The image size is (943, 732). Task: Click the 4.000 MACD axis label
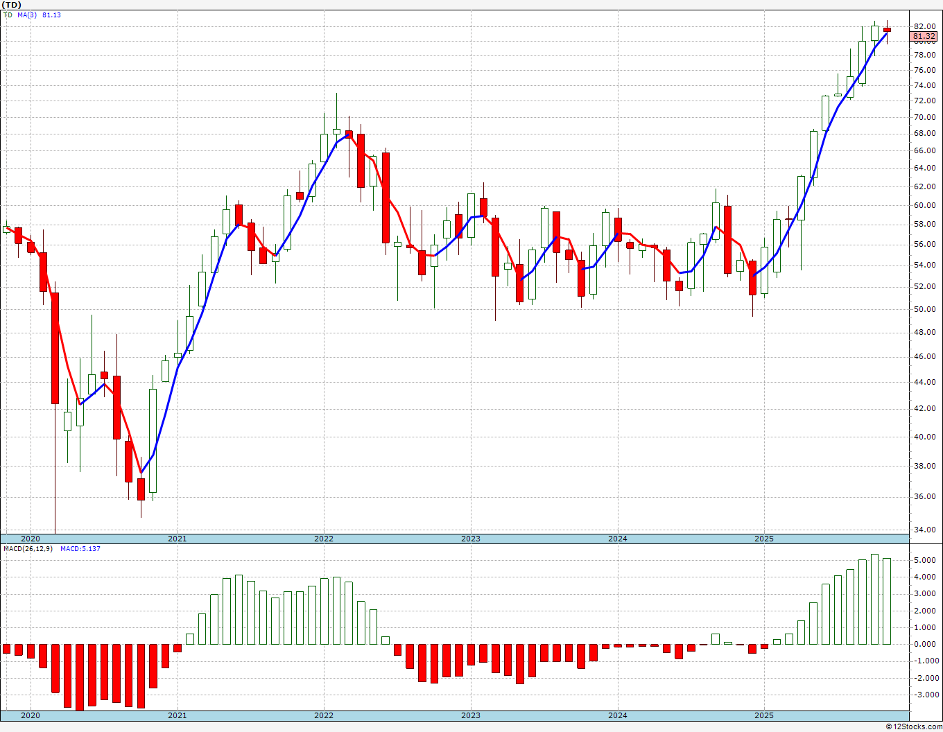tap(926, 577)
